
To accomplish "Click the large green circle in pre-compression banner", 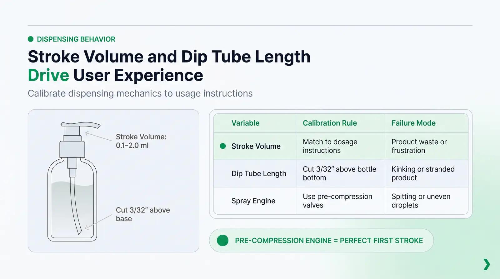I will [x=223, y=241].
